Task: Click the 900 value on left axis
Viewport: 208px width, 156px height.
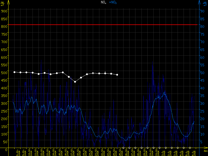Action: pos(4,11)
